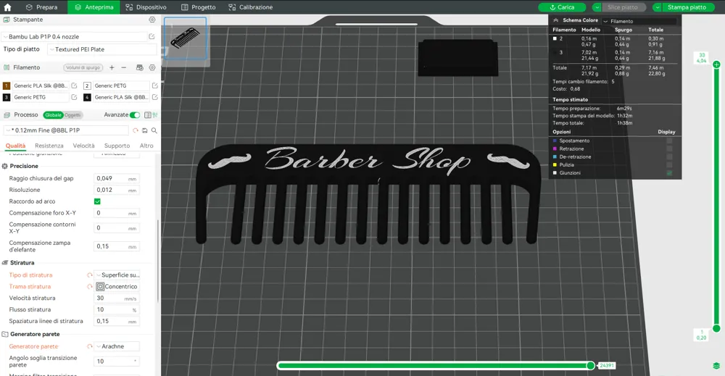Click the Slice piatto button
Screen dimensions: 725x376
pos(623,7)
